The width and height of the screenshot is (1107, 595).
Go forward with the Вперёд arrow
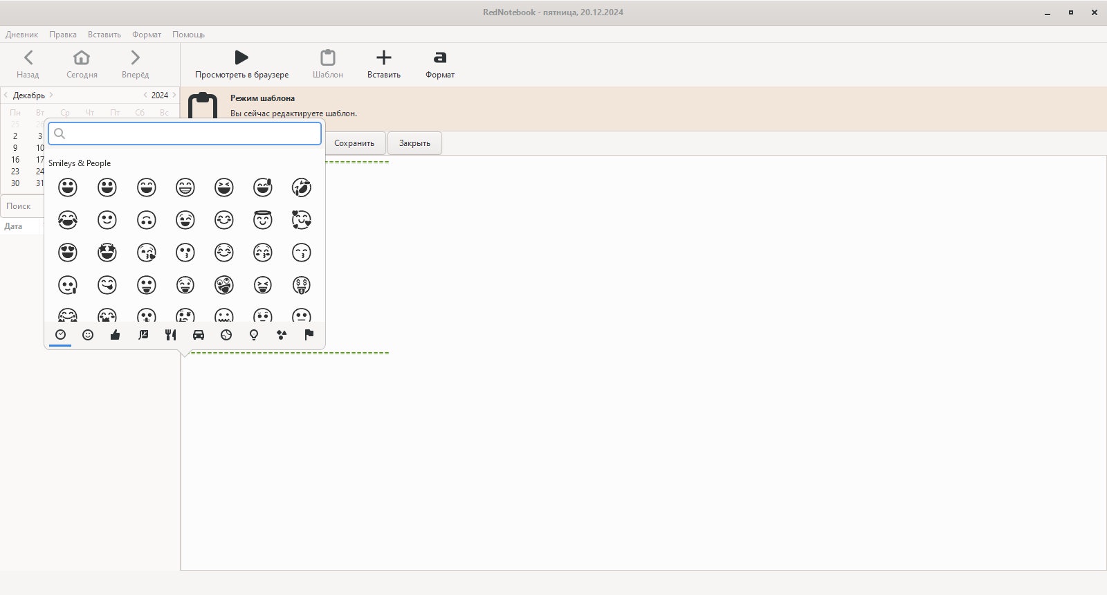click(135, 64)
